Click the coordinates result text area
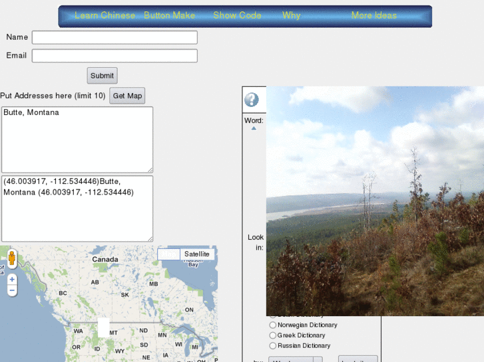Image resolution: width=484 pixels, height=362 pixels. pos(77,209)
